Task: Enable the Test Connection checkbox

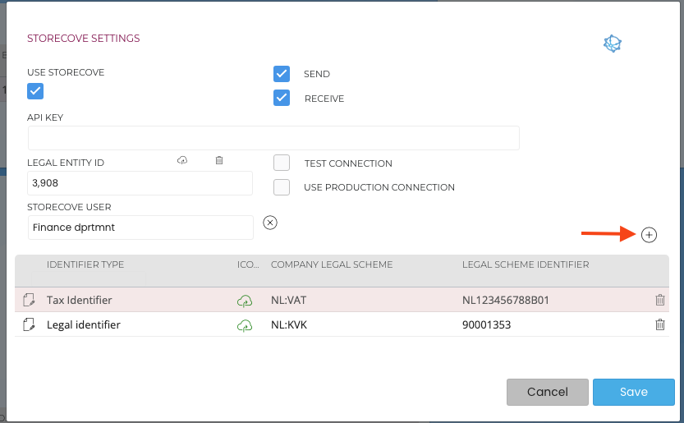Action: point(282,163)
